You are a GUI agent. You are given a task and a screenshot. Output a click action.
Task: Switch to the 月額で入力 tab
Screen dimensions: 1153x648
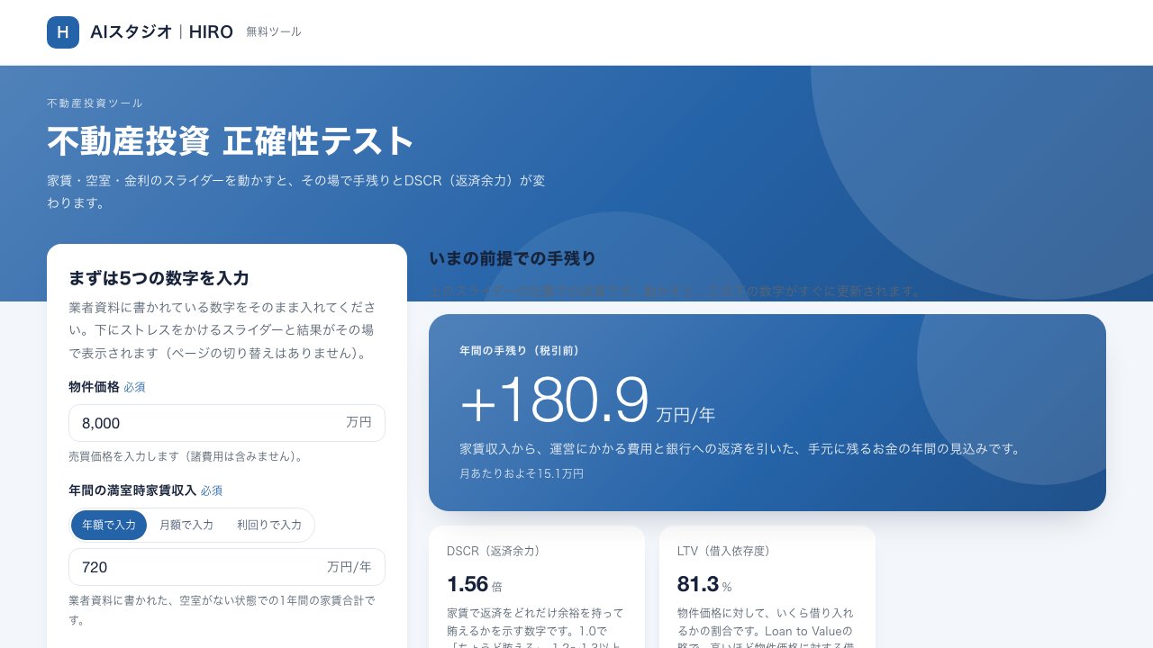pyautogui.click(x=186, y=525)
